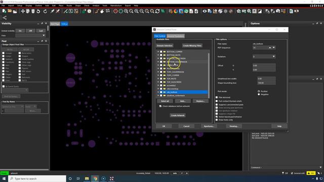Viewport: 324px width, 182px height.
Task: Click the Viewlog... button
Action: tap(234, 126)
